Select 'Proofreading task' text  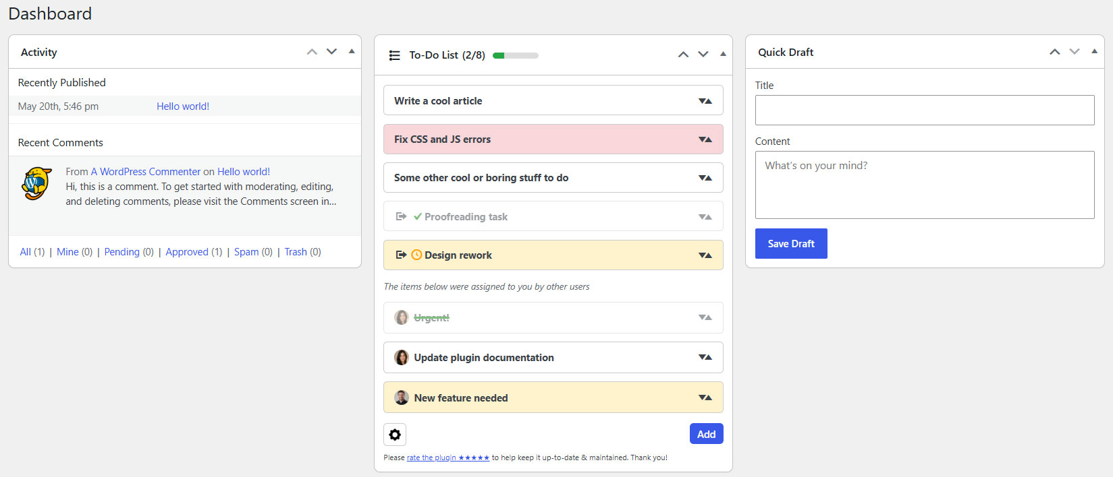pyautogui.click(x=466, y=217)
